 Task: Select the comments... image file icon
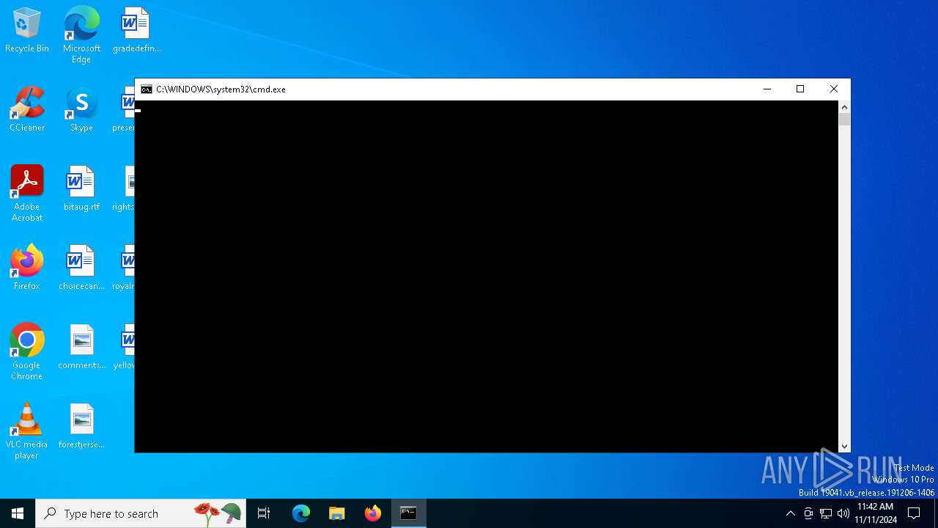81,348
